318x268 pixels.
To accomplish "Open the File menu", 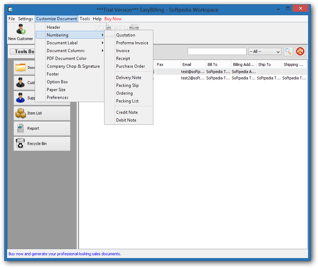I will coord(12,19).
